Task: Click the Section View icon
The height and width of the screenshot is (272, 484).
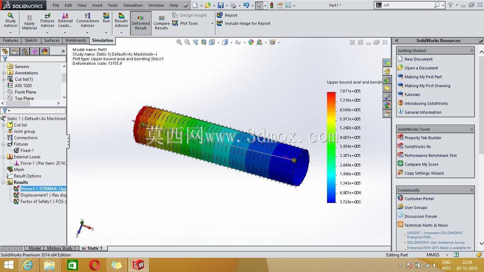Action: coord(204,42)
